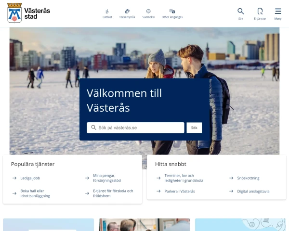Viewport: 289px width, 231px height.
Task: Open the Lättläst easy-read icon
Action: 107,12
